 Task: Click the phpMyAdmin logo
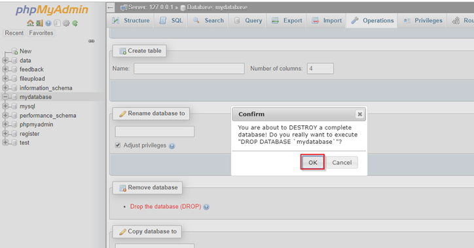point(52,10)
